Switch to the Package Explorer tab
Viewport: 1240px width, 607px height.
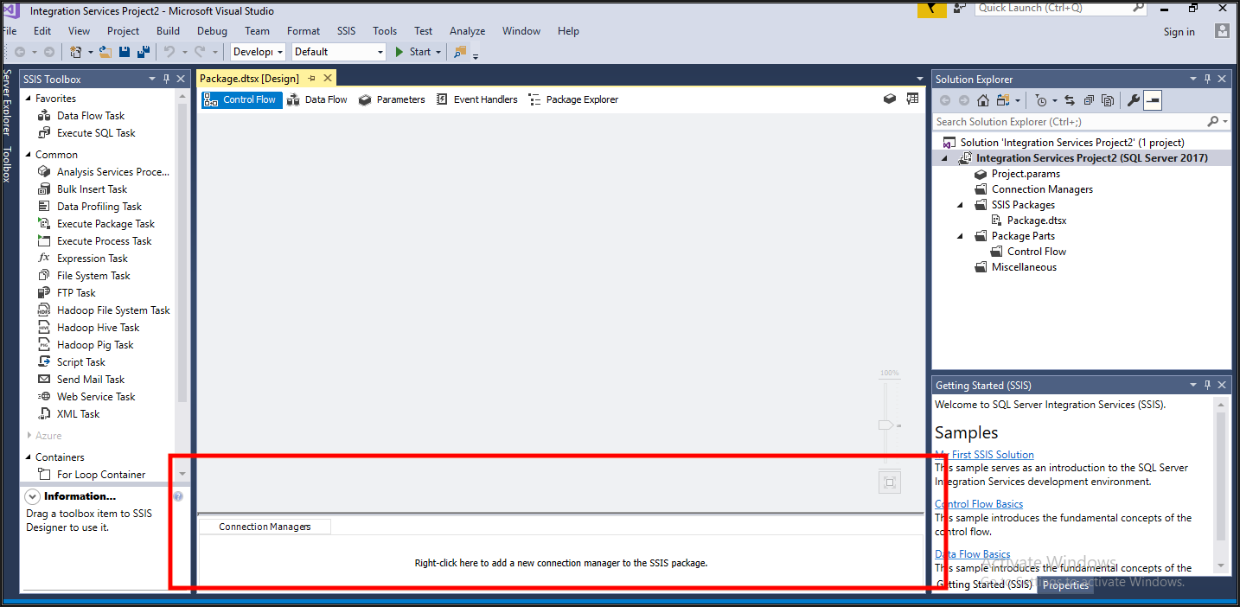click(573, 99)
